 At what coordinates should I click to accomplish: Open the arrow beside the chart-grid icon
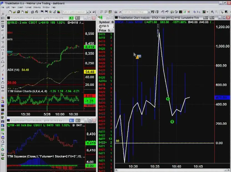[x=207, y=12]
